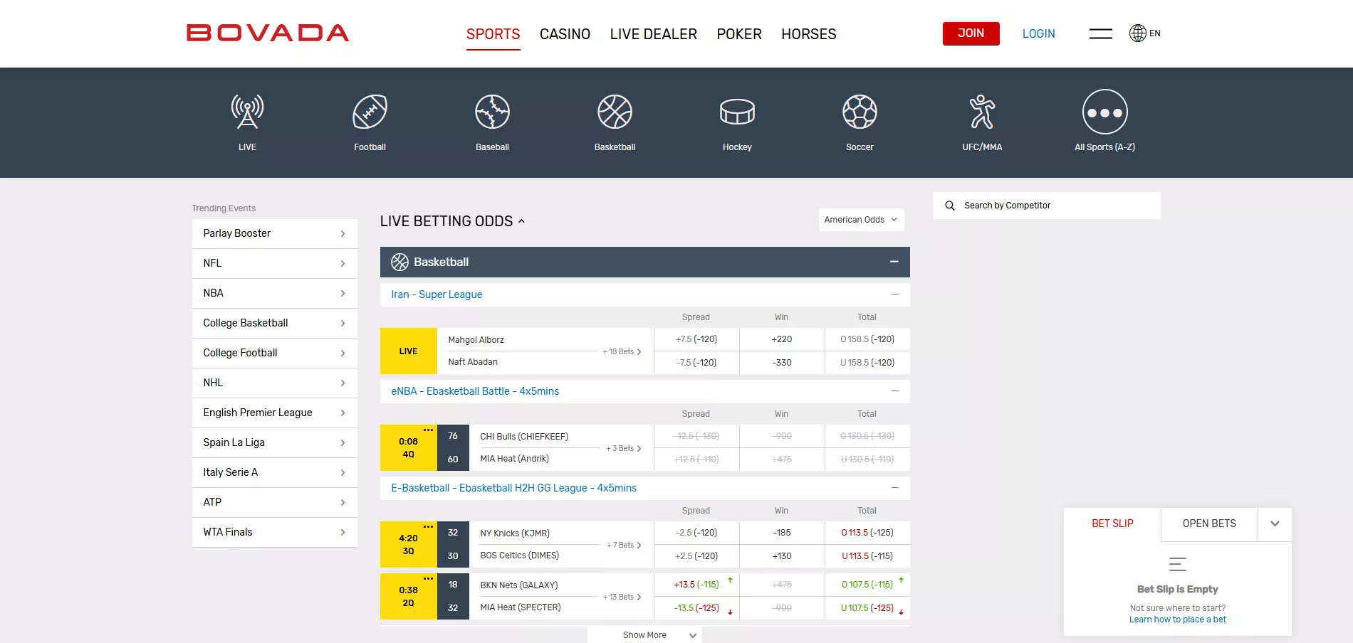Open English Premier League trending item

(x=274, y=413)
